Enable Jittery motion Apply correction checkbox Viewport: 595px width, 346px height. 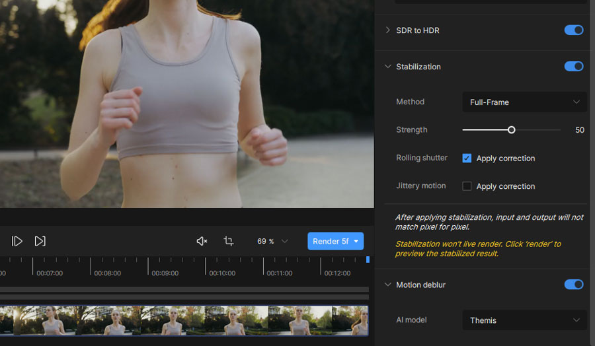pos(467,186)
